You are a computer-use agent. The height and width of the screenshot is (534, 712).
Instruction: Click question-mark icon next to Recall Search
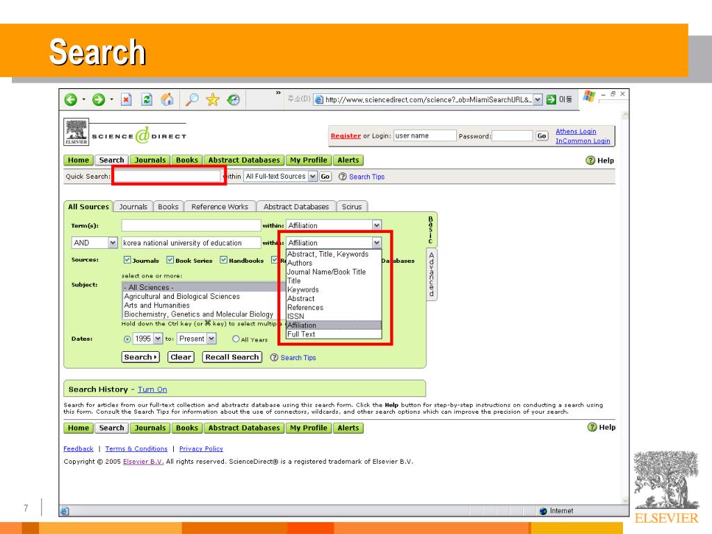274,357
